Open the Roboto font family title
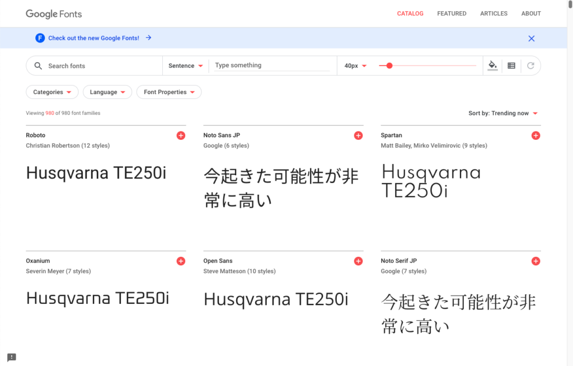573x366 pixels. click(x=35, y=135)
